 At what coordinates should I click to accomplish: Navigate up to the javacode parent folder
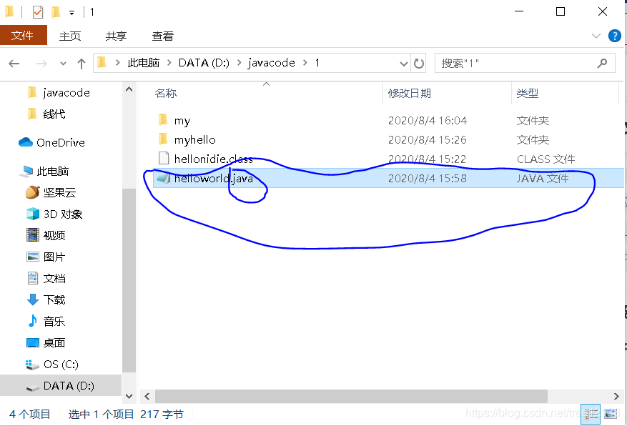(81, 63)
